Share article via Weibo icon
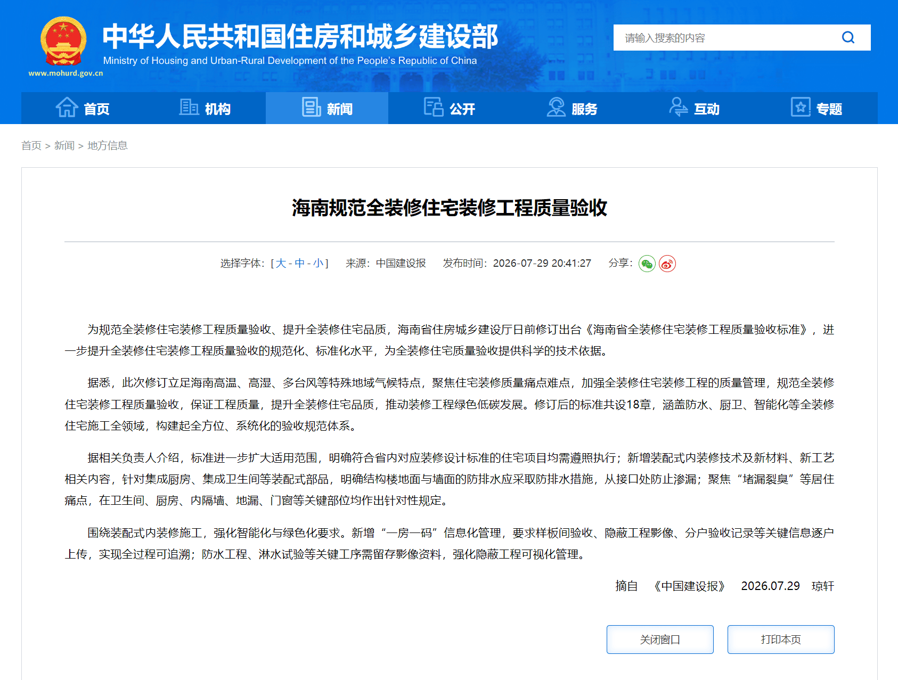Image resolution: width=898 pixels, height=680 pixels. point(667,264)
